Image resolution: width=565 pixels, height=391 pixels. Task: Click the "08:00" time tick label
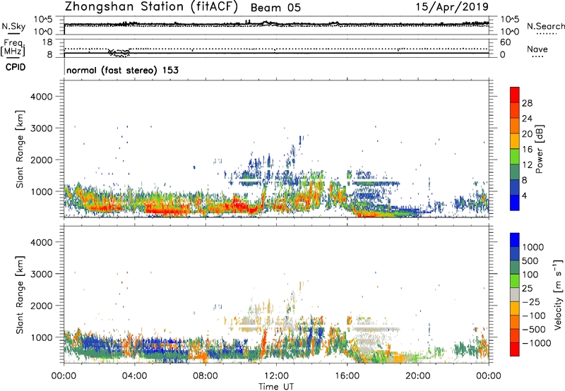click(206, 376)
